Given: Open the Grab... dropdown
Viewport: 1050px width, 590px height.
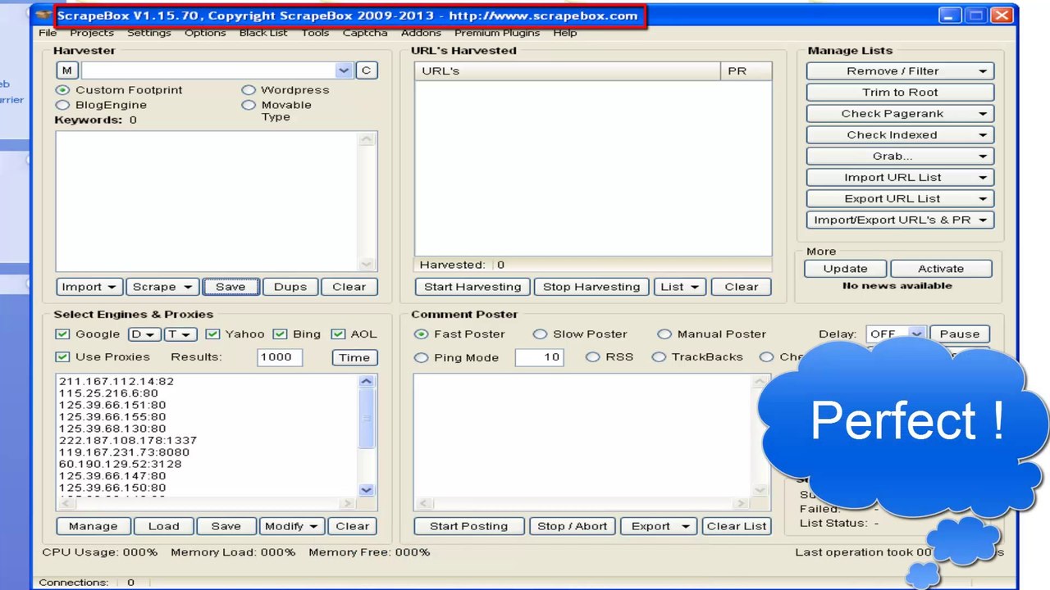Looking at the screenshot, I should (900, 157).
